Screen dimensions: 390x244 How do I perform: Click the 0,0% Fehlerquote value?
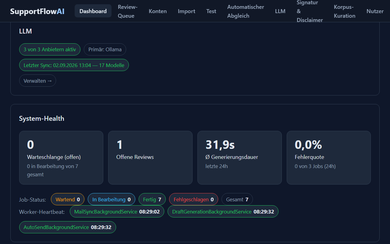click(308, 145)
